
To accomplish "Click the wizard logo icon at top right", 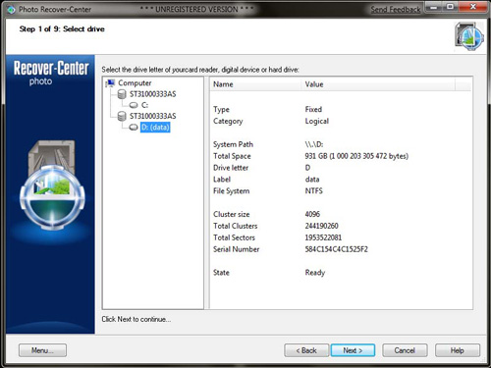I will pos(469,36).
